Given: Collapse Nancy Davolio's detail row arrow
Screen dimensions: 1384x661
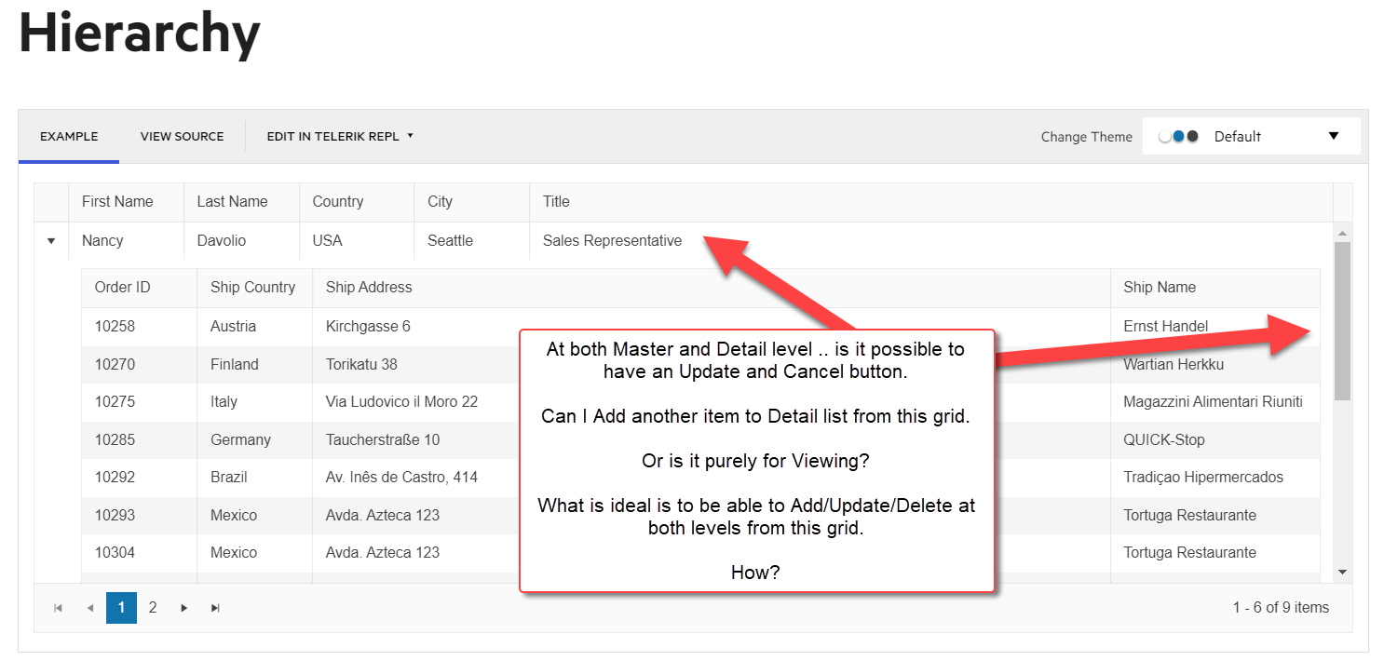Looking at the screenshot, I should pos(51,240).
